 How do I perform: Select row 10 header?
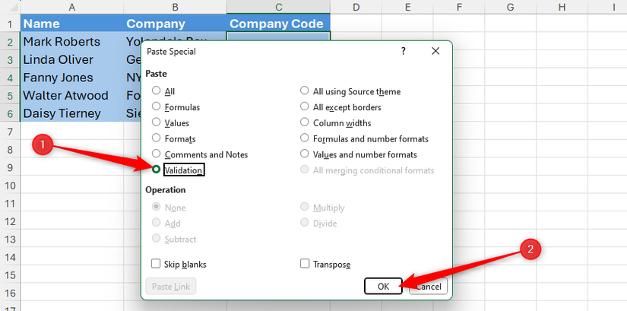click(x=10, y=186)
